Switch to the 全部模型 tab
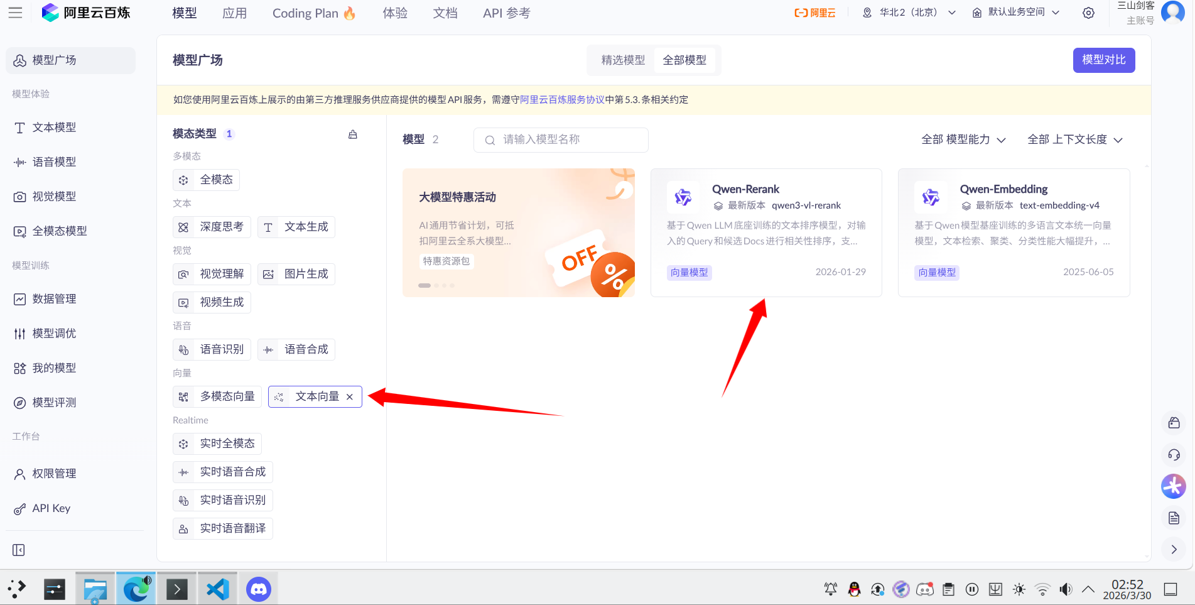This screenshot has width=1195, height=605. [x=684, y=60]
